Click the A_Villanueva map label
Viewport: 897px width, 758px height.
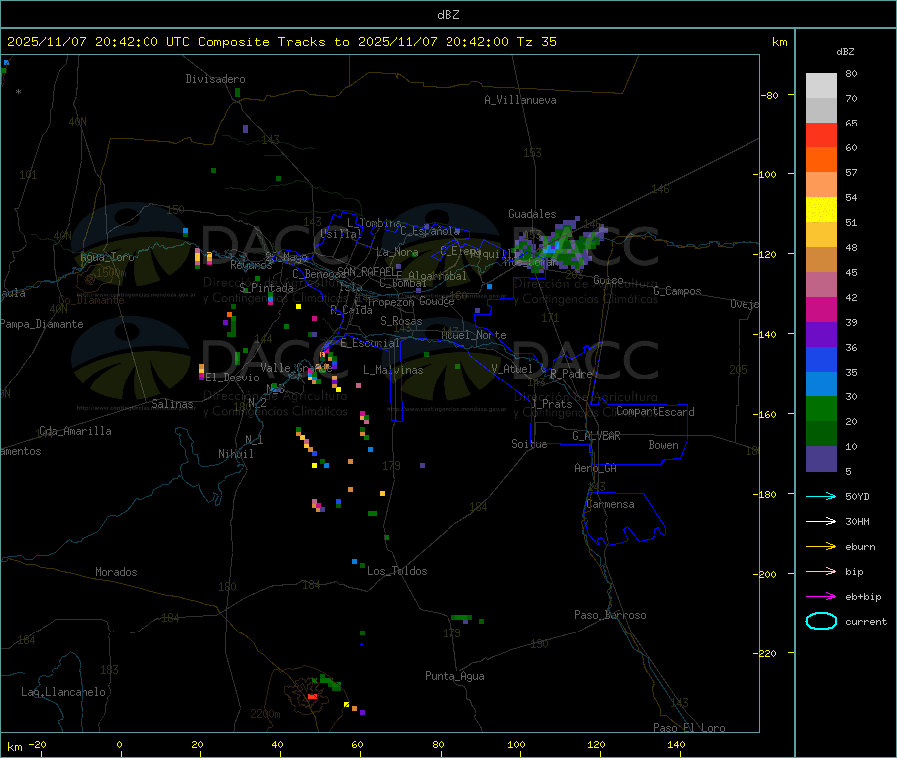coord(520,100)
